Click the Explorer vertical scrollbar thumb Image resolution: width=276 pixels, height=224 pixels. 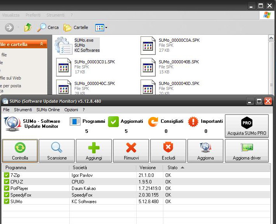point(271,68)
